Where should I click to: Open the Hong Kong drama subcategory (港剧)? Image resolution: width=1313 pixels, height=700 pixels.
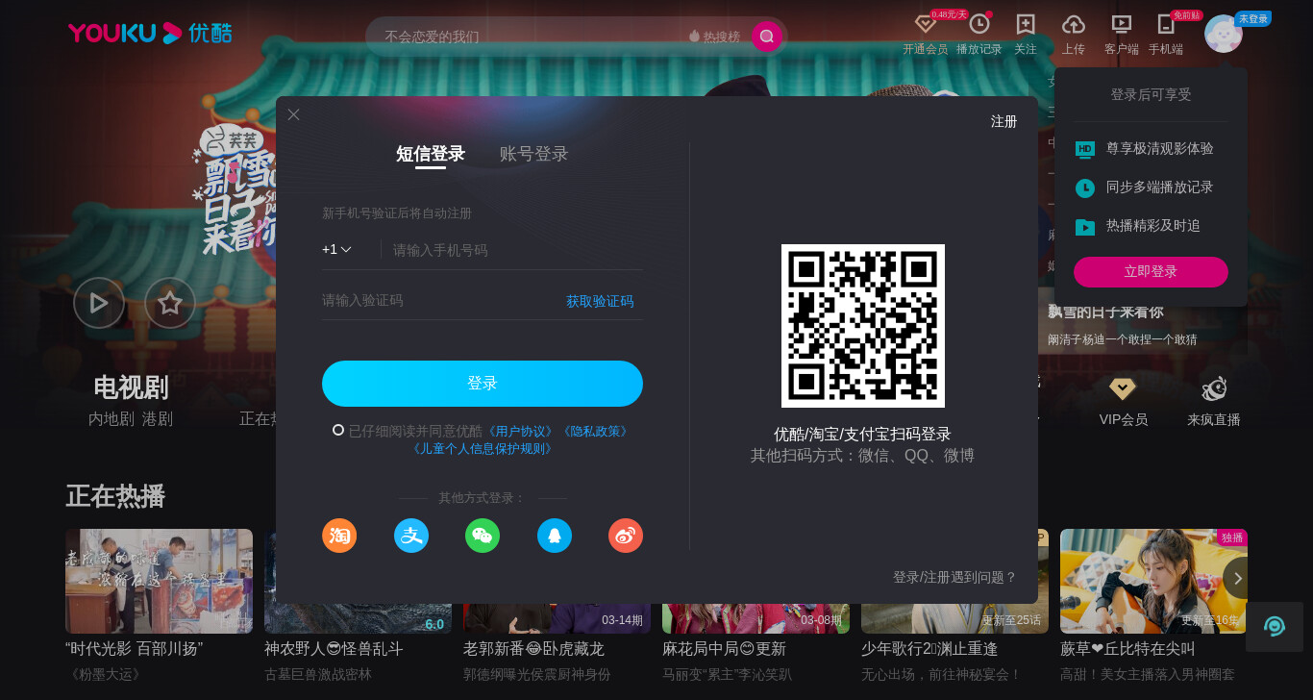coord(158,419)
